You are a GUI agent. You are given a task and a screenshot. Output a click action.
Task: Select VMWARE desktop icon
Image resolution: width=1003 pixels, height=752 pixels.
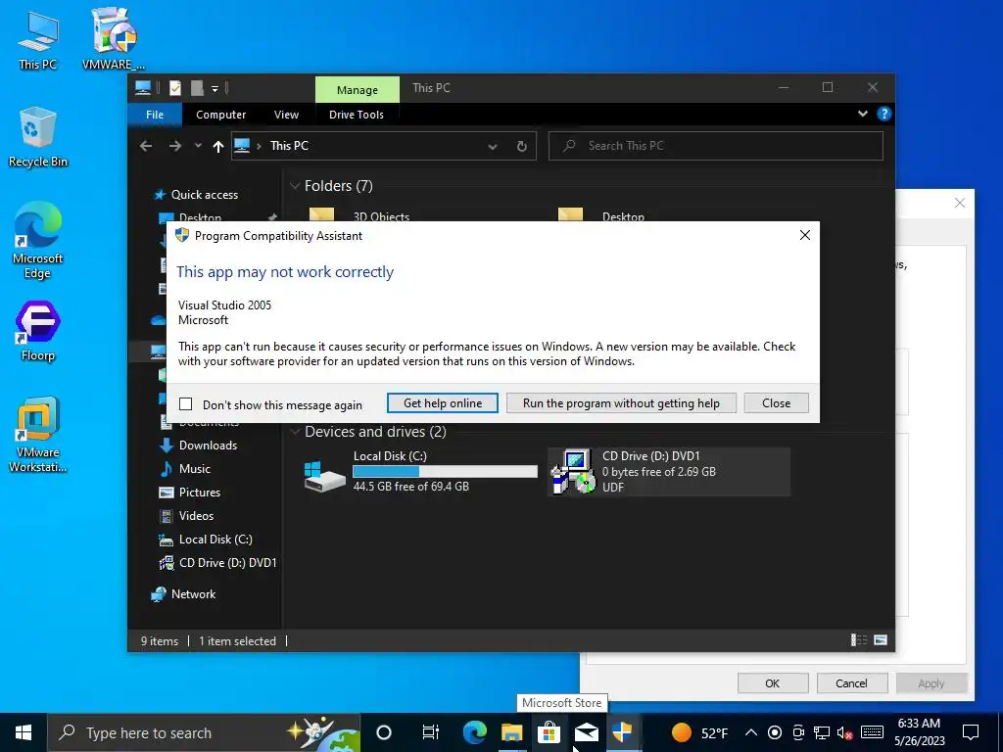pyautogui.click(x=114, y=38)
